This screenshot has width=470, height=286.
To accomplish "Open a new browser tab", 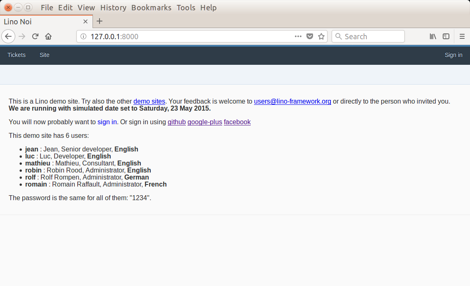I will tap(100, 21).
